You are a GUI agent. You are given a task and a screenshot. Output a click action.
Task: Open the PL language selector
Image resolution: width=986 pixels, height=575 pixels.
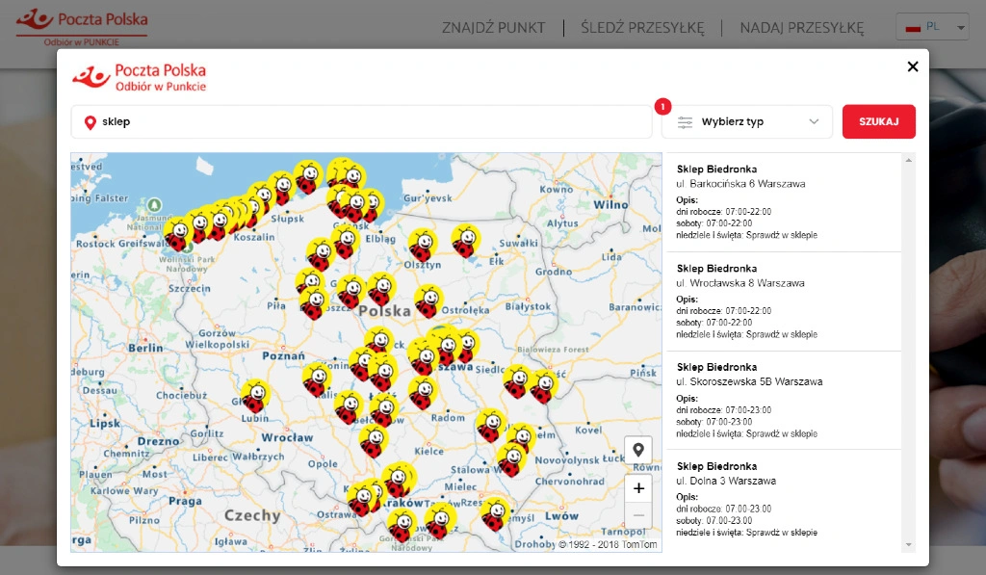click(932, 27)
